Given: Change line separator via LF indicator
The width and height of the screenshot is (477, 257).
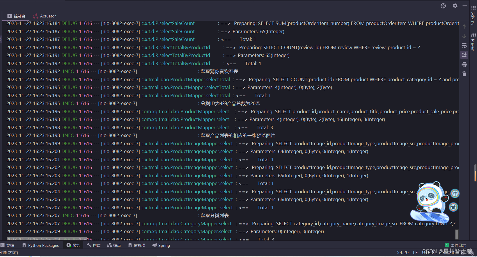Looking at the screenshot, I should [x=415, y=252].
